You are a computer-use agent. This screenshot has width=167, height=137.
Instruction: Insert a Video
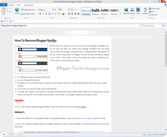click(x=138, y=11)
